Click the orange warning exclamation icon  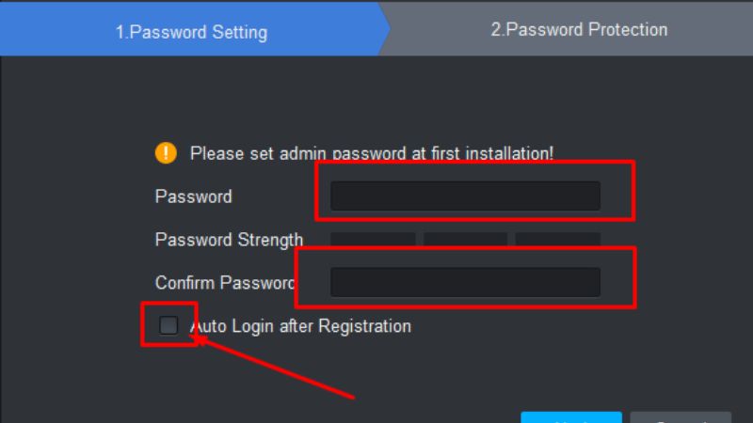point(166,152)
